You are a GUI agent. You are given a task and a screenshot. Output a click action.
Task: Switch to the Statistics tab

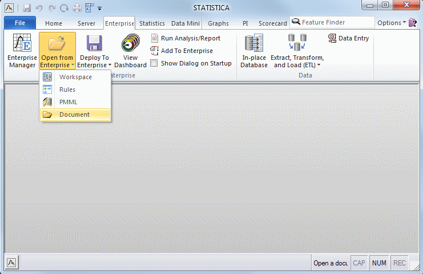click(x=152, y=23)
